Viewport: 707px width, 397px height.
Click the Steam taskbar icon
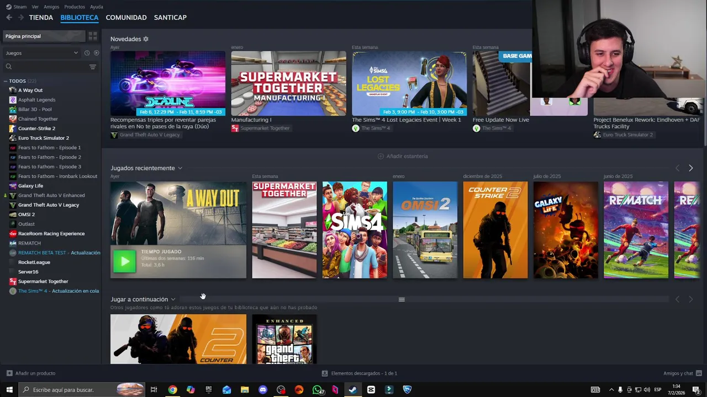click(x=352, y=390)
